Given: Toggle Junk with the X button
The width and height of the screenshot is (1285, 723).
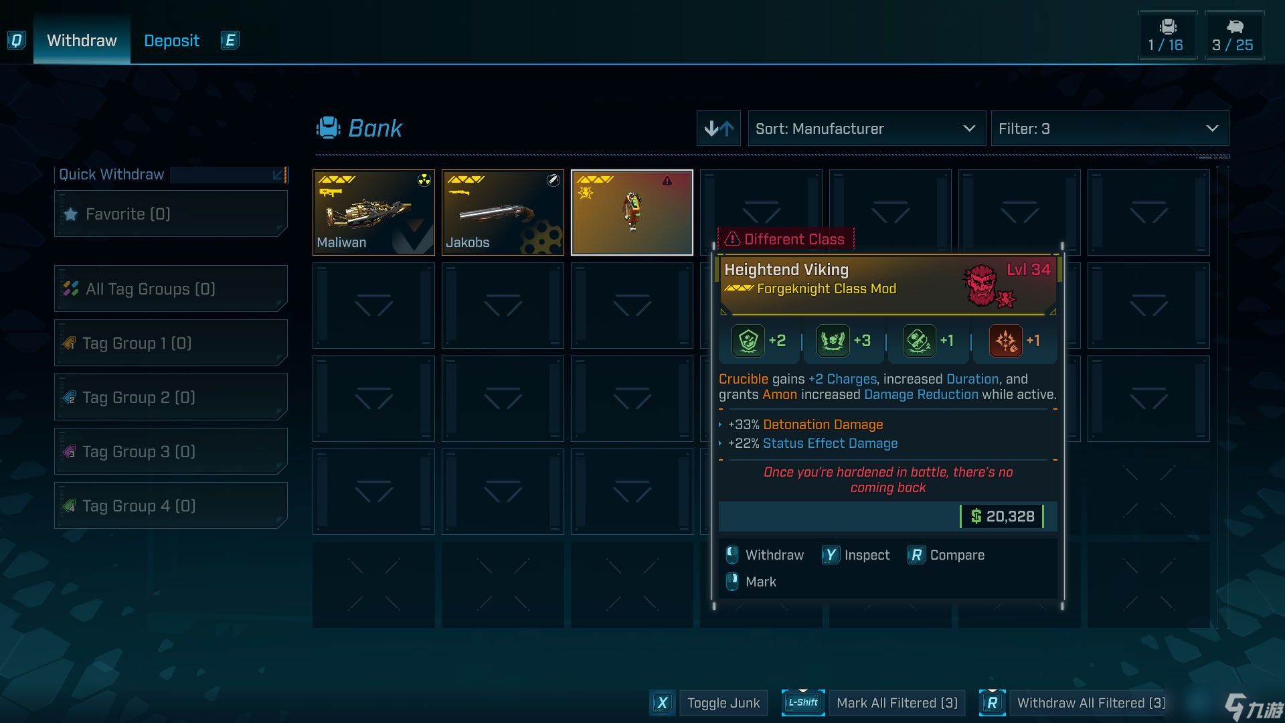Looking at the screenshot, I should [x=662, y=703].
